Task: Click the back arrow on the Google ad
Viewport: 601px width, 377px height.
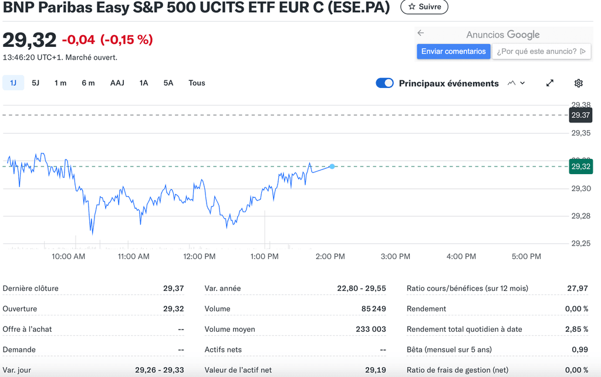Action: coord(421,34)
